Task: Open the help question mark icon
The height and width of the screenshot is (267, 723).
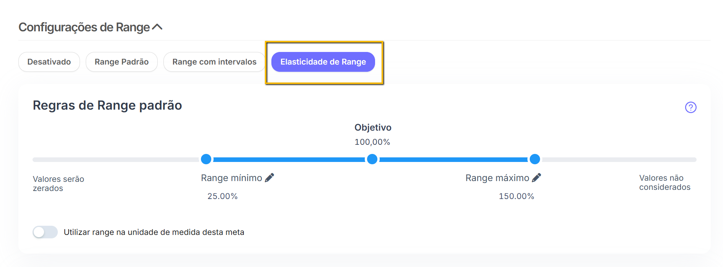Action: pyautogui.click(x=690, y=107)
